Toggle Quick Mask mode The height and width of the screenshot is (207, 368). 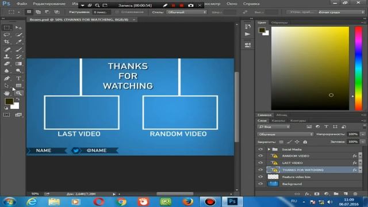coord(7,115)
